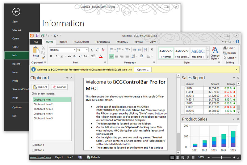Open the www.bcgsoft.com status bar link

click(x=40, y=157)
